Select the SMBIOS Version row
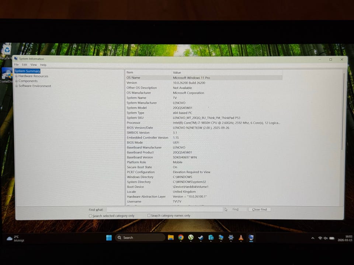The width and height of the screenshot is (354, 265). [204, 132]
